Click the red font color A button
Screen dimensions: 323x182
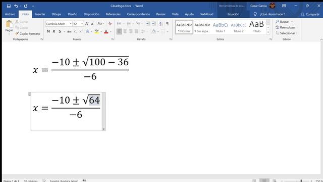pos(106,31)
